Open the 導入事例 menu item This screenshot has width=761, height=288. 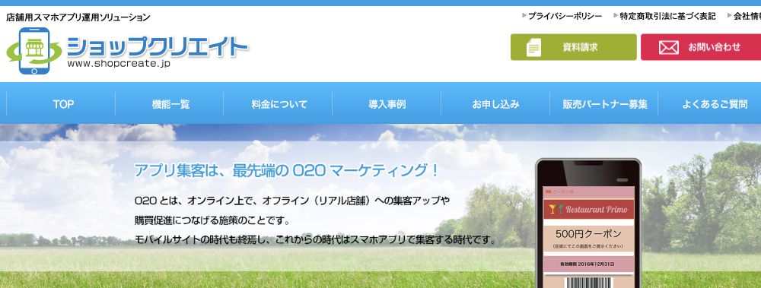(x=387, y=104)
